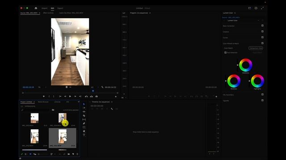Uncheck the Face Detection checkbox
This screenshot has height=160, width=286.
pos(225,52)
